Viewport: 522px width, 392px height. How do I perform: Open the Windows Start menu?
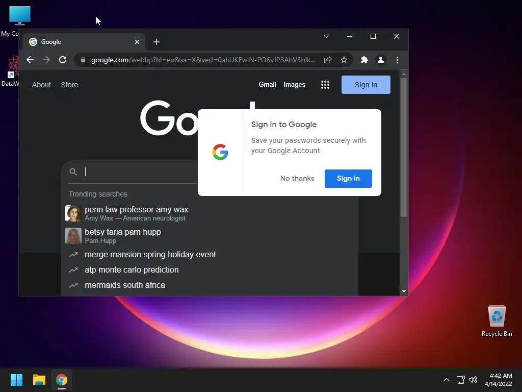[16, 380]
